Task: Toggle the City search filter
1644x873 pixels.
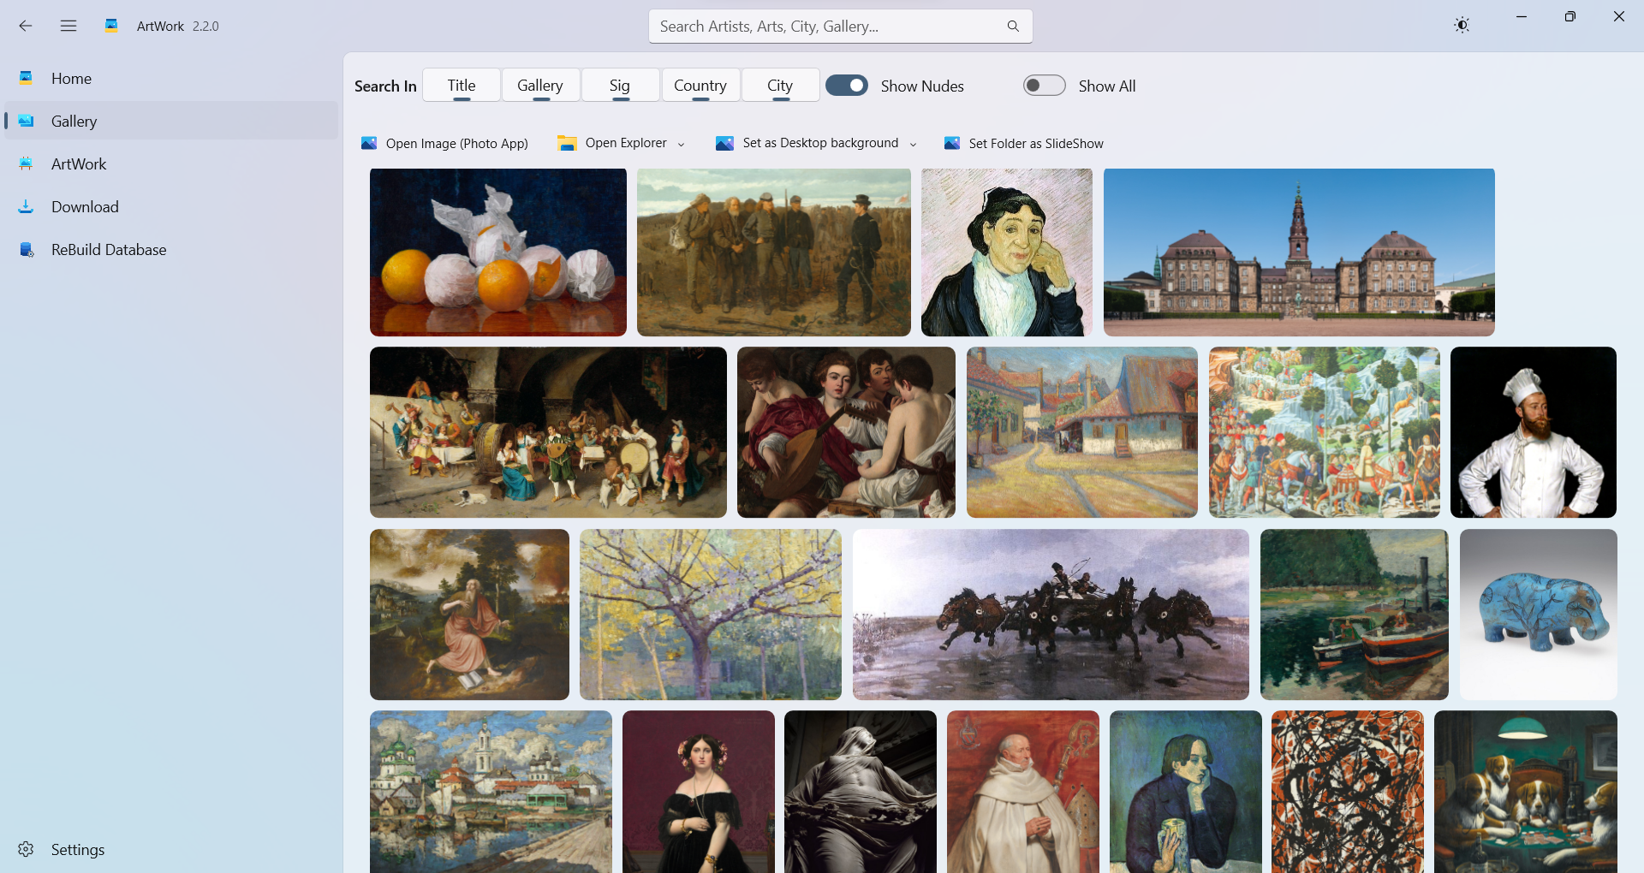Action: pyautogui.click(x=780, y=85)
